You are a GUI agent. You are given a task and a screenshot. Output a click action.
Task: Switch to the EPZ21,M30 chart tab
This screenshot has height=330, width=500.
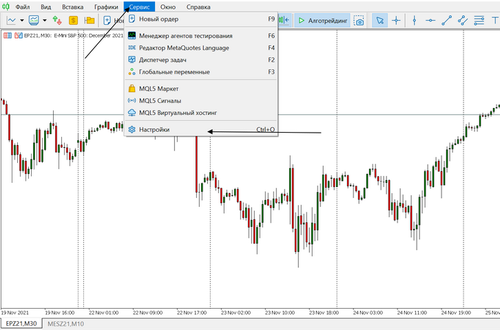[x=21, y=324]
